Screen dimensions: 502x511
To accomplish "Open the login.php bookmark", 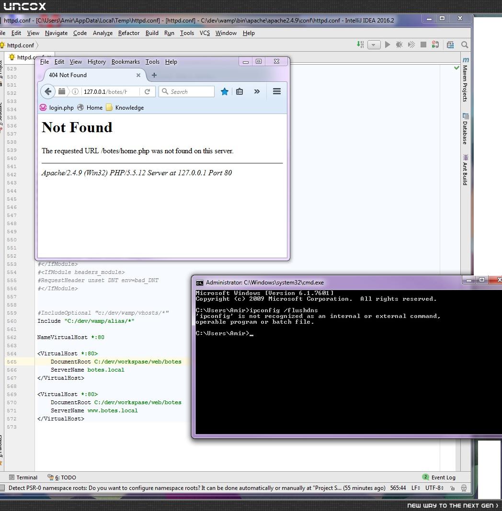I will click(57, 108).
